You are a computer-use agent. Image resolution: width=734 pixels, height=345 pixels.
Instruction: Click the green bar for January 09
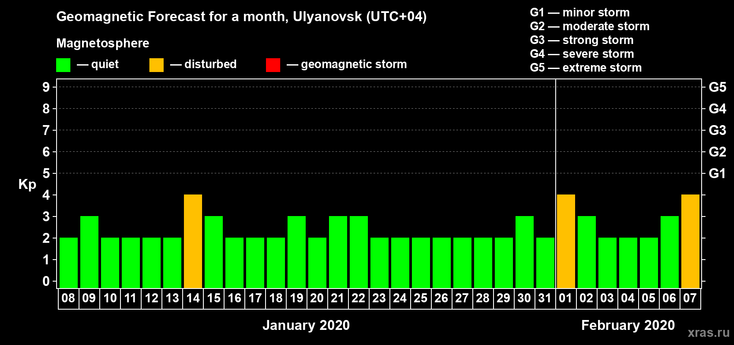coord(89,252)
